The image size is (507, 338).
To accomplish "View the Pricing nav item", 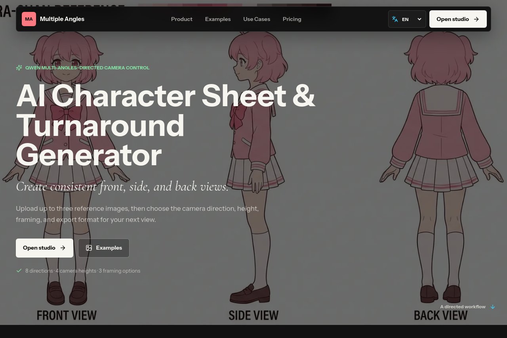I will click(292, 19).
